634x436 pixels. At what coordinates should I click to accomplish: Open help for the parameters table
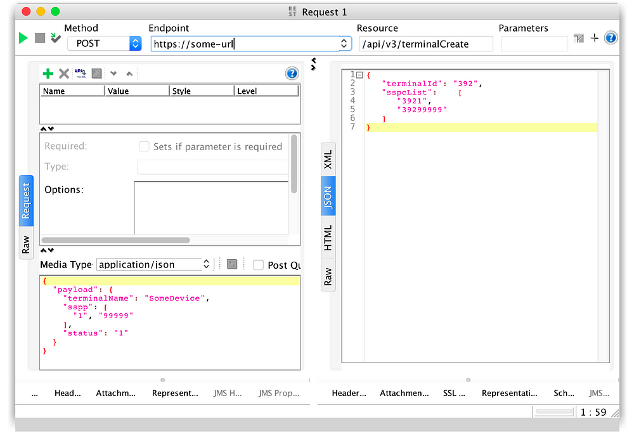click(292, 73)
